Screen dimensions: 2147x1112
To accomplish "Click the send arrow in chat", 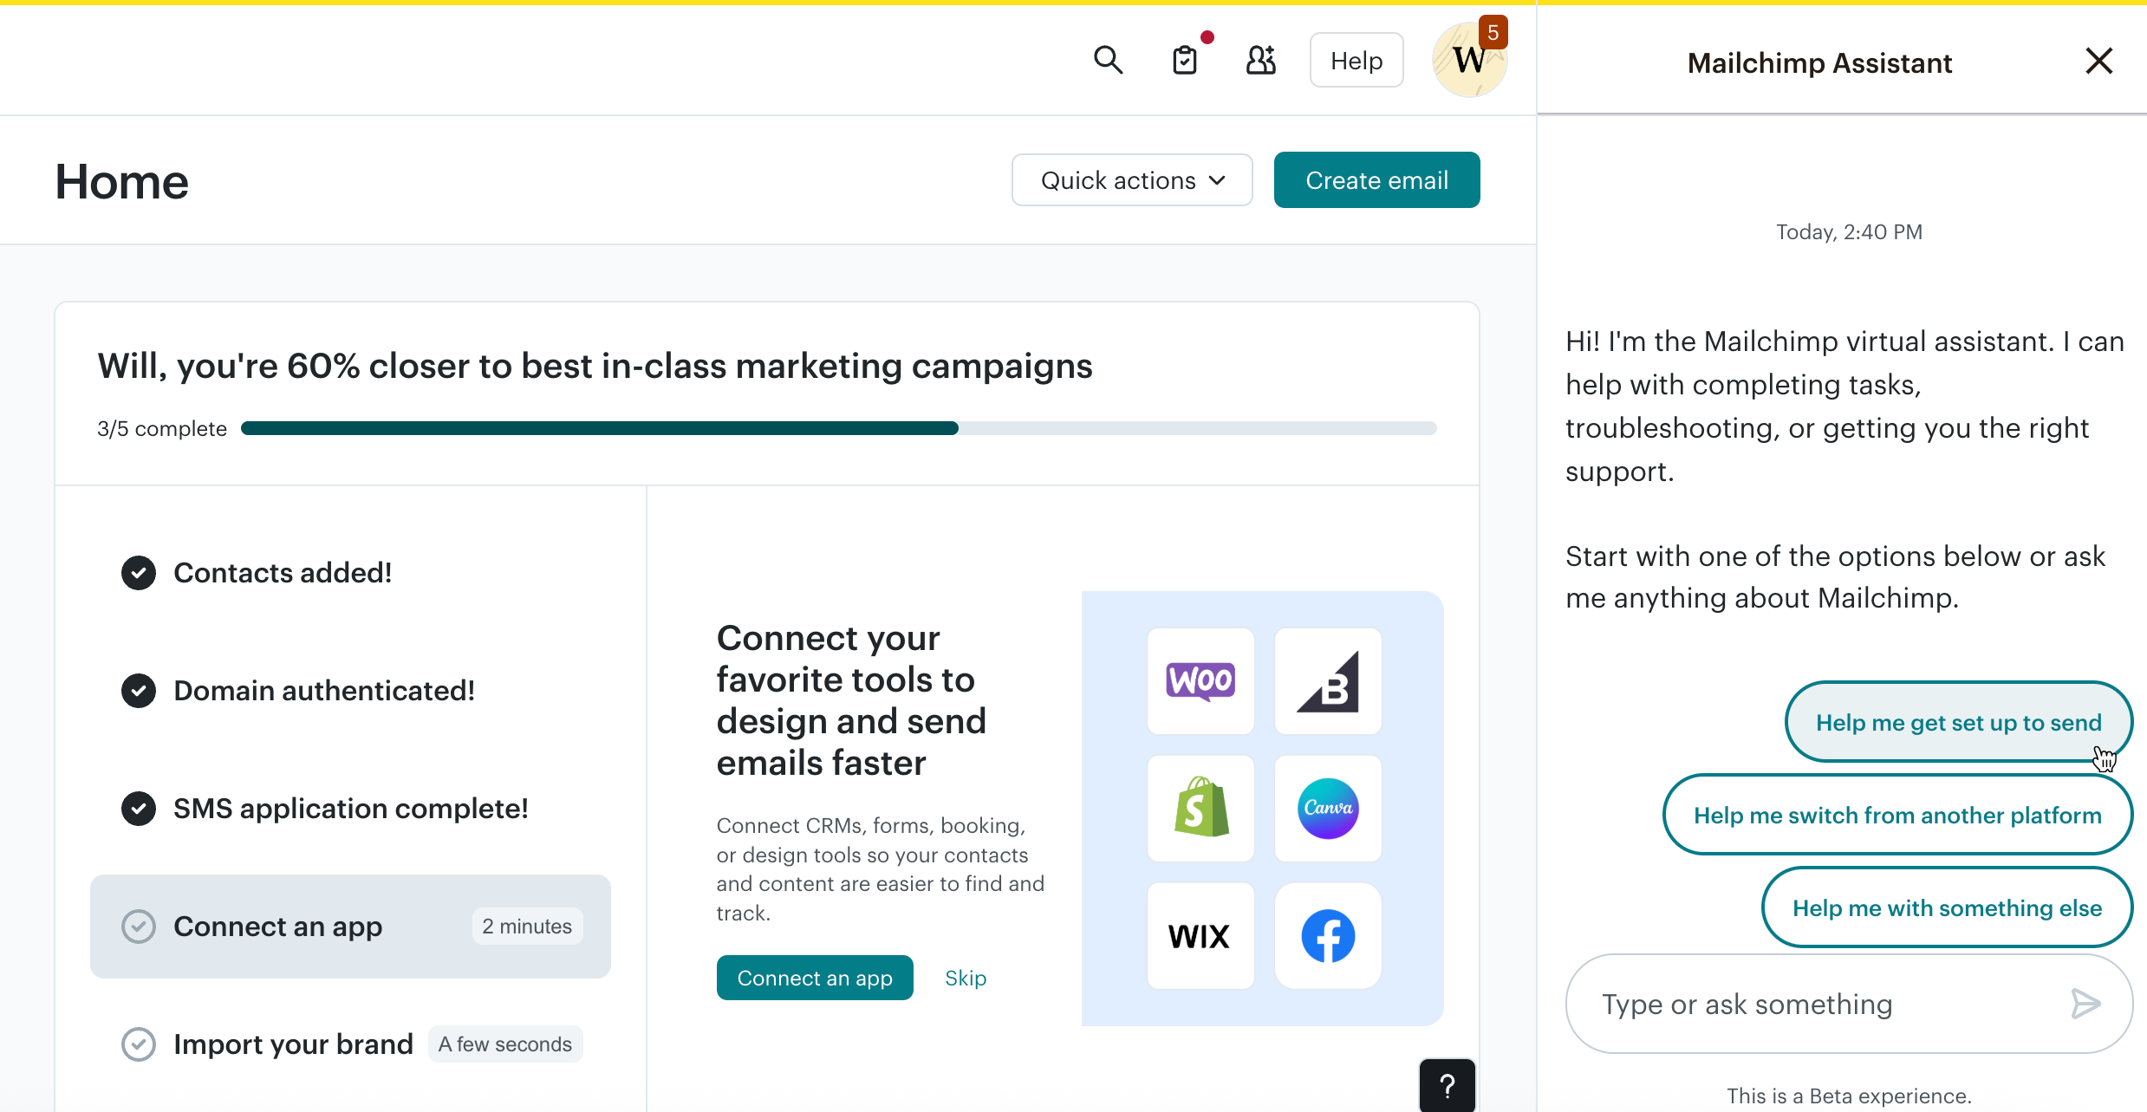I will point(2085,1004).
